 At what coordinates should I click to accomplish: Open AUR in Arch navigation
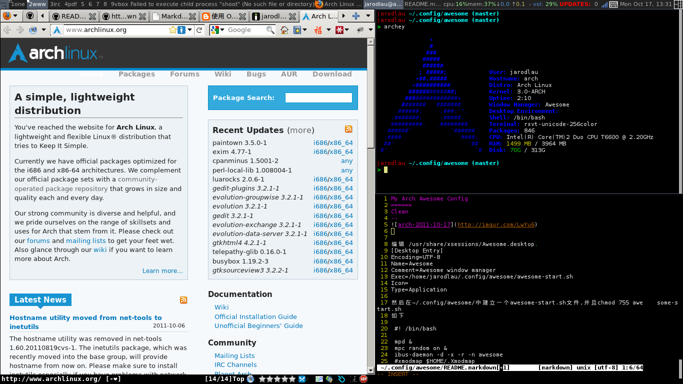[x=289, y=74]
